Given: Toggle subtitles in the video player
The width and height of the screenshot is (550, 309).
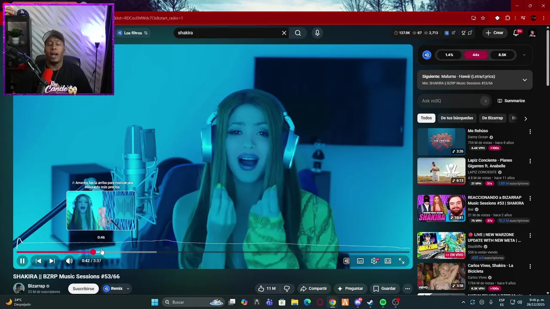Looking at the screenshot, I should [361, 261].
